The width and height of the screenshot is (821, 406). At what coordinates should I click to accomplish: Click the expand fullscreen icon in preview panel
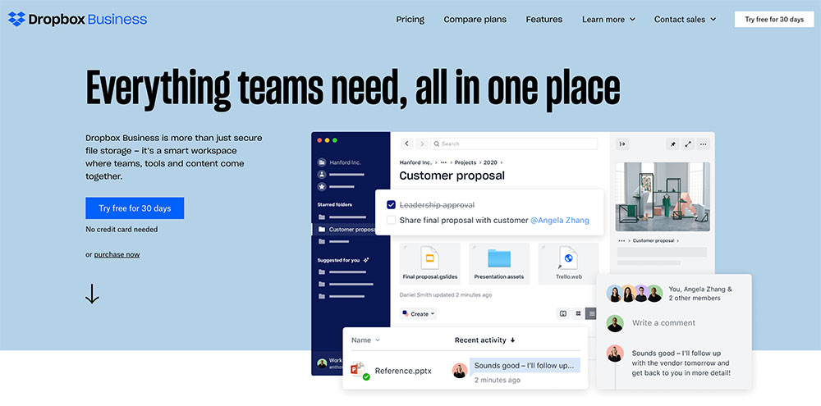(x=689, y=144)
